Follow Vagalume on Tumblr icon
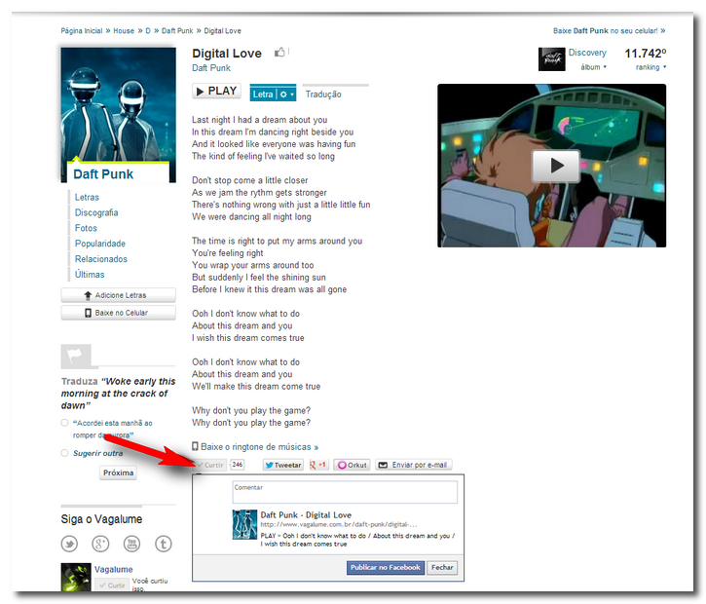 pyautogui.click(x=164, y=544)
